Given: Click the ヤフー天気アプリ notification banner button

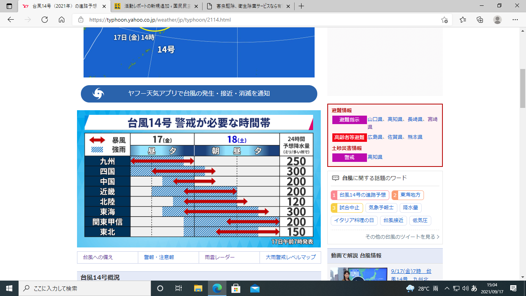Looking at the screenshot, I should point(199,94).
